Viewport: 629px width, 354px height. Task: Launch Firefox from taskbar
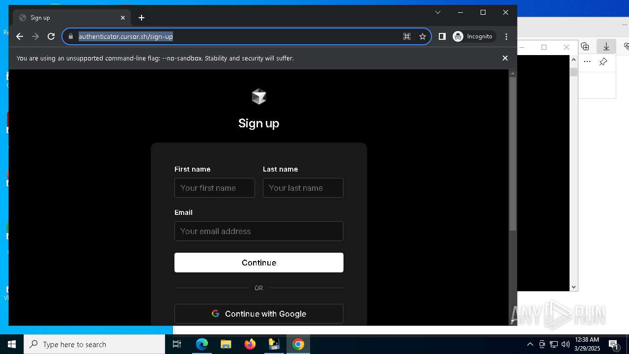pos(250,344)
